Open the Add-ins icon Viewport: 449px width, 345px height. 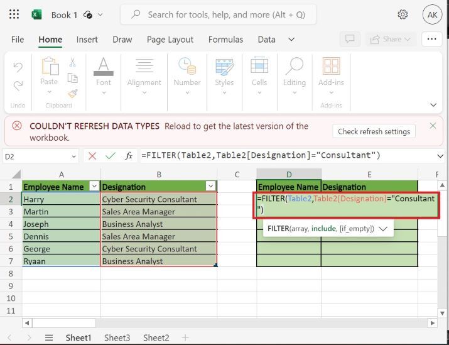click(x=331, y=66)
